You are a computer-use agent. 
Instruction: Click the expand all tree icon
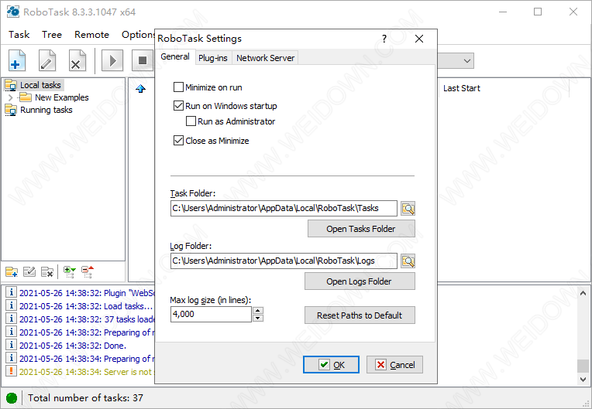coord(69,271)
